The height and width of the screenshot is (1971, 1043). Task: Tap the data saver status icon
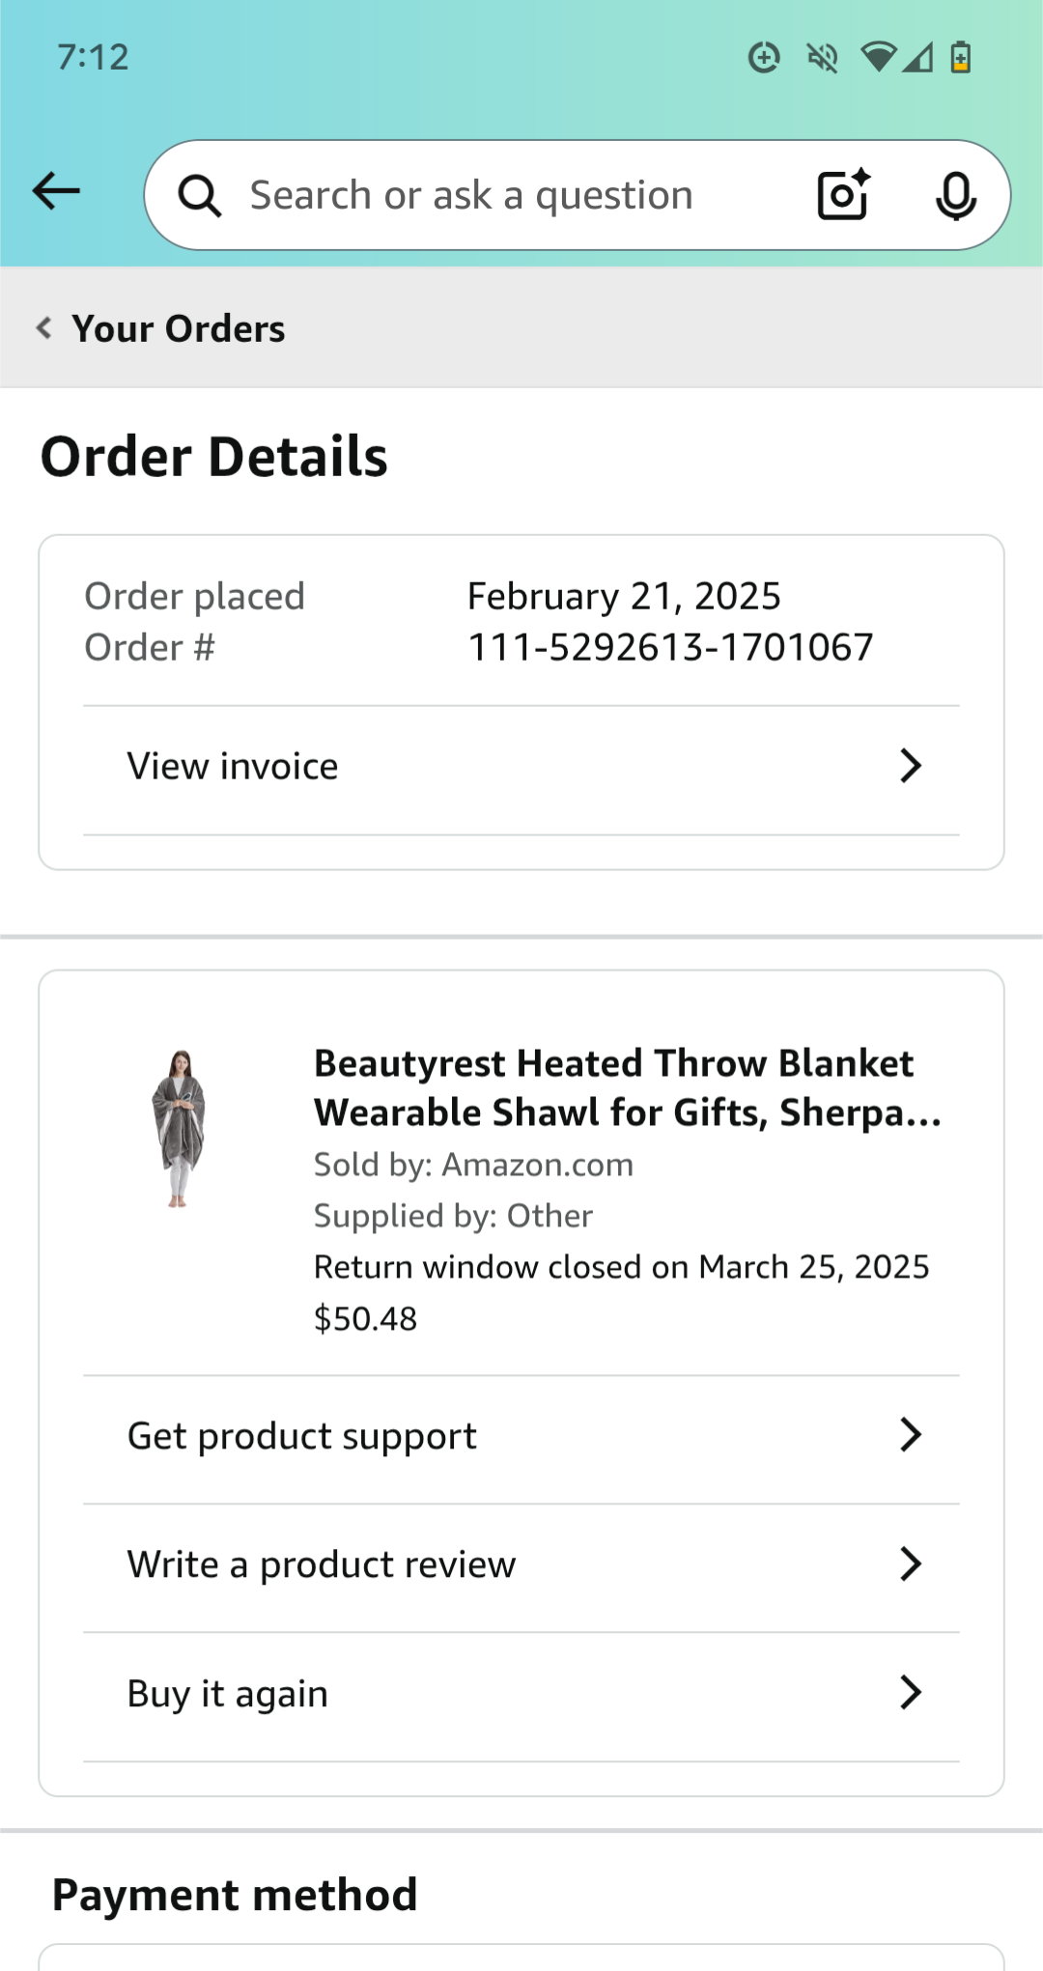coord(764,58)
